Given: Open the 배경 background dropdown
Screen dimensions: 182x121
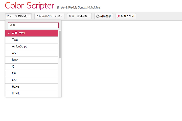Looking at the screenshot, I should tap(79, 16).
